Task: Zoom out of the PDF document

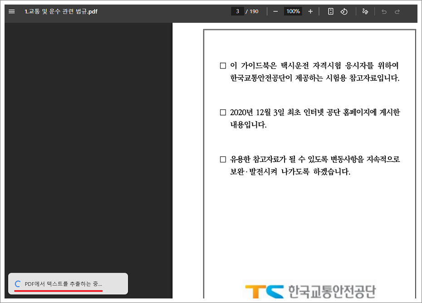Action: [x=275, y=11]
